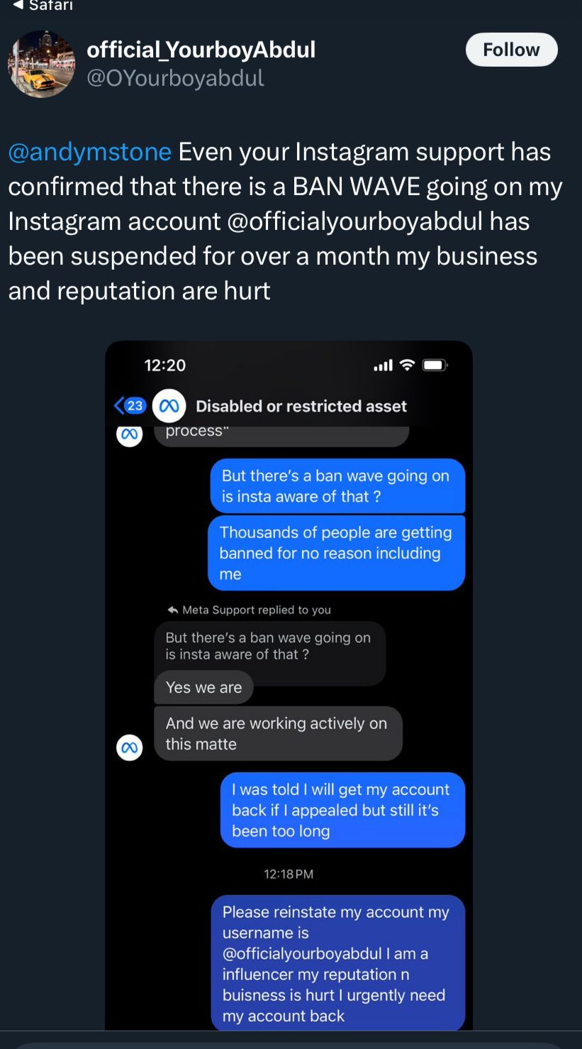Tap the battery status icon
Viewport: 582px width, 1049px height.
[x=434, y=366]
